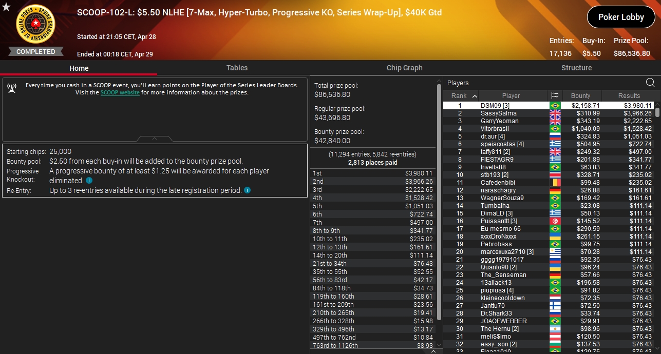Sort by the Bounty column header
This screenshot has width=661, height=354.
coord(580,96)
